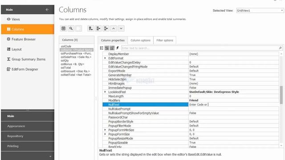Viewport: 285px width, 160px height.
Task: Select the NullValuePrompt property row
Action: tap(191, 109)
